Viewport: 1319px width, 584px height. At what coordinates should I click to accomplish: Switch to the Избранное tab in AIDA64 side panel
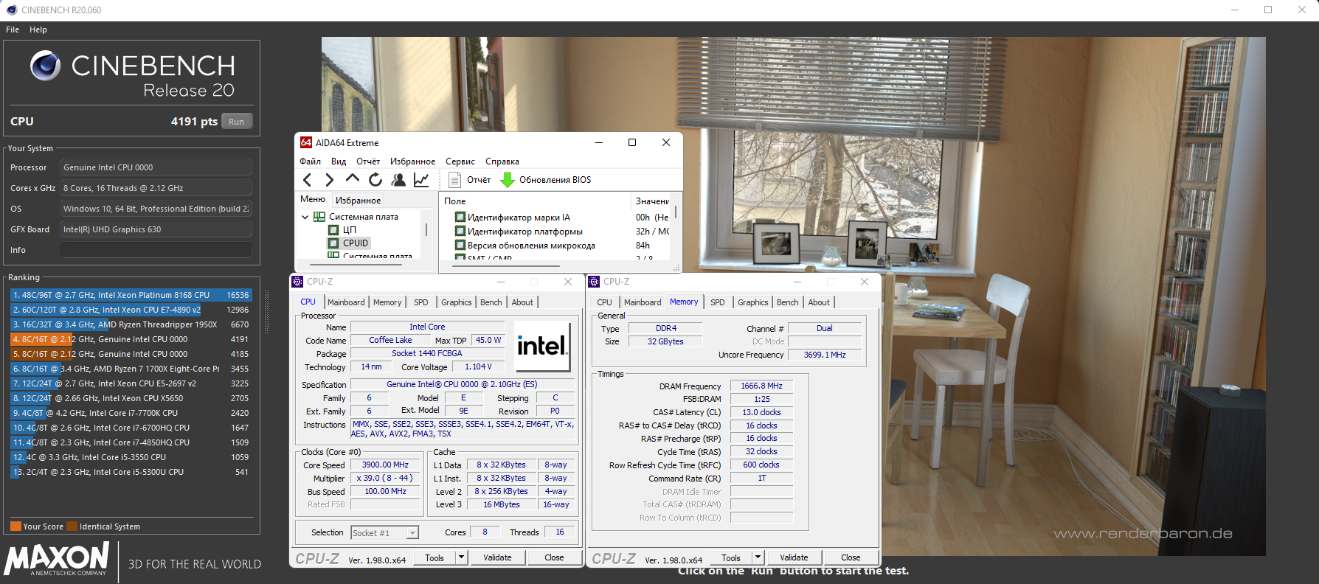coord(358,200)
